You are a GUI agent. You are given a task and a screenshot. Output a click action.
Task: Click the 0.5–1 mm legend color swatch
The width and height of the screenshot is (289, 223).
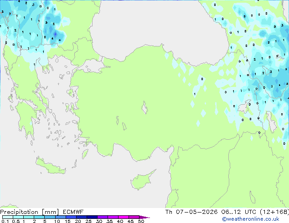(18, 217)
